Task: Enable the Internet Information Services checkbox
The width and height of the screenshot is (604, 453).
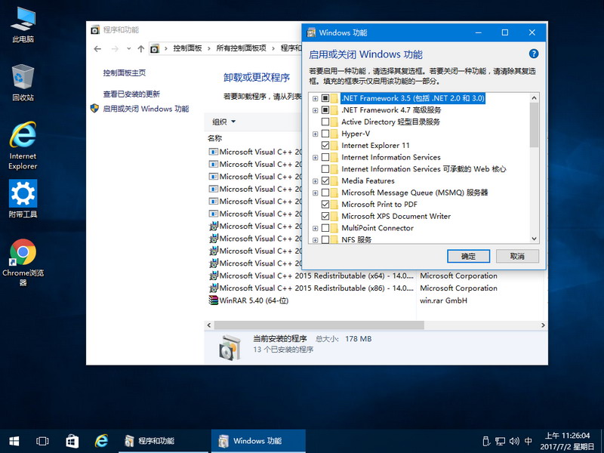Action: pyautogui.click(x=325, y=157)
